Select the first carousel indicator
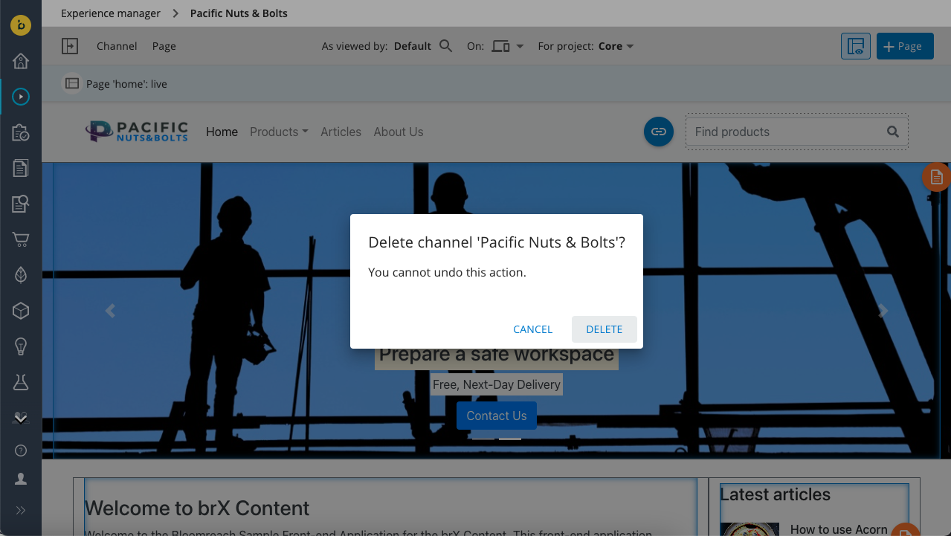 tap(483, 438)
